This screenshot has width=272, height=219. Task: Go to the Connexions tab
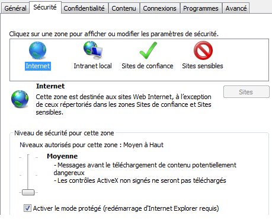159,8
